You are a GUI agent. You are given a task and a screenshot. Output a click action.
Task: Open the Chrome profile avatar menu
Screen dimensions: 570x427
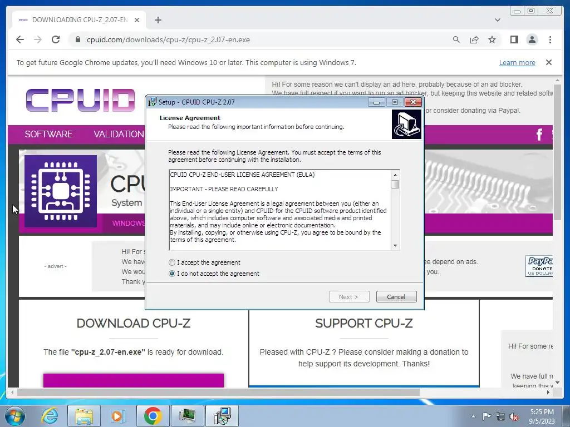532,39
